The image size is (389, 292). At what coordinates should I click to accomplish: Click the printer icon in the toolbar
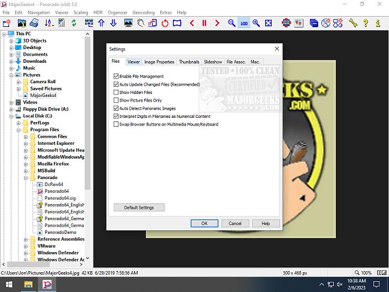[34, 23]
